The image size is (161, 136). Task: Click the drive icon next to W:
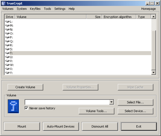(x=7, y=65)
